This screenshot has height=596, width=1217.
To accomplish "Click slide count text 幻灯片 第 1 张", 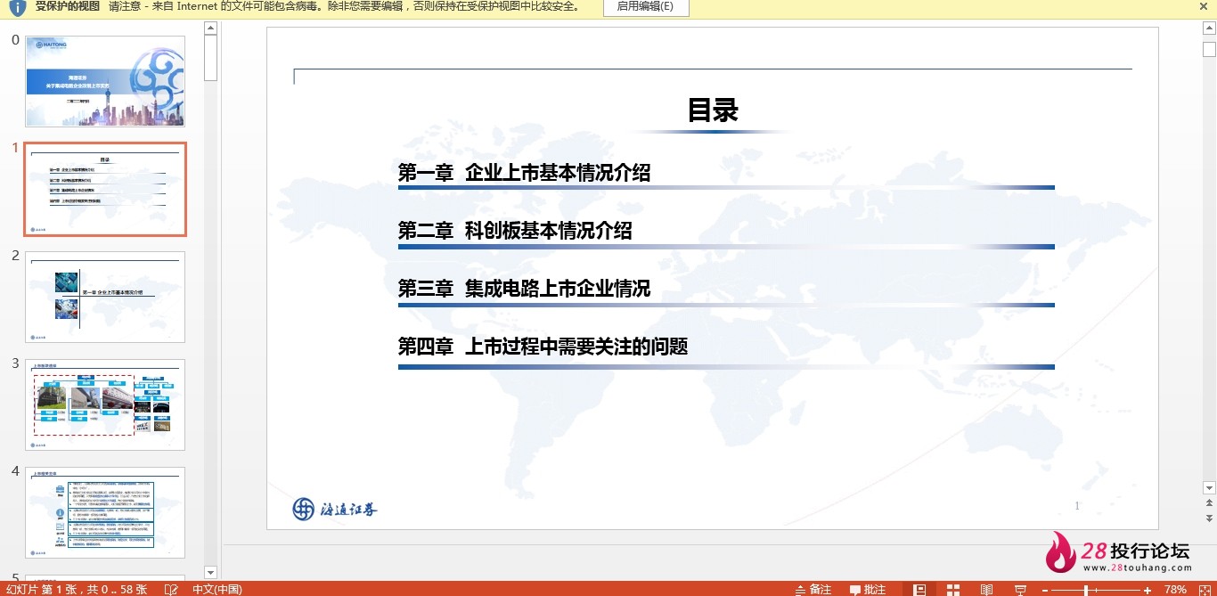I will (x=41, y=589).
